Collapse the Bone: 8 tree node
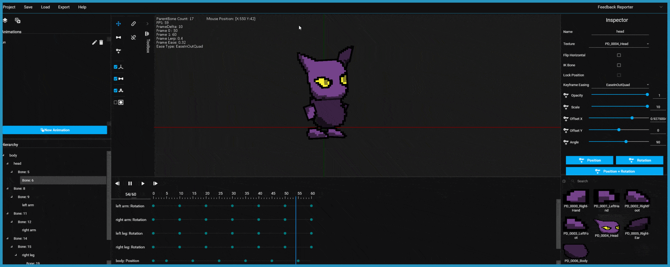The width and height of the screenshot is (670, 267). (x=7, y=189)
